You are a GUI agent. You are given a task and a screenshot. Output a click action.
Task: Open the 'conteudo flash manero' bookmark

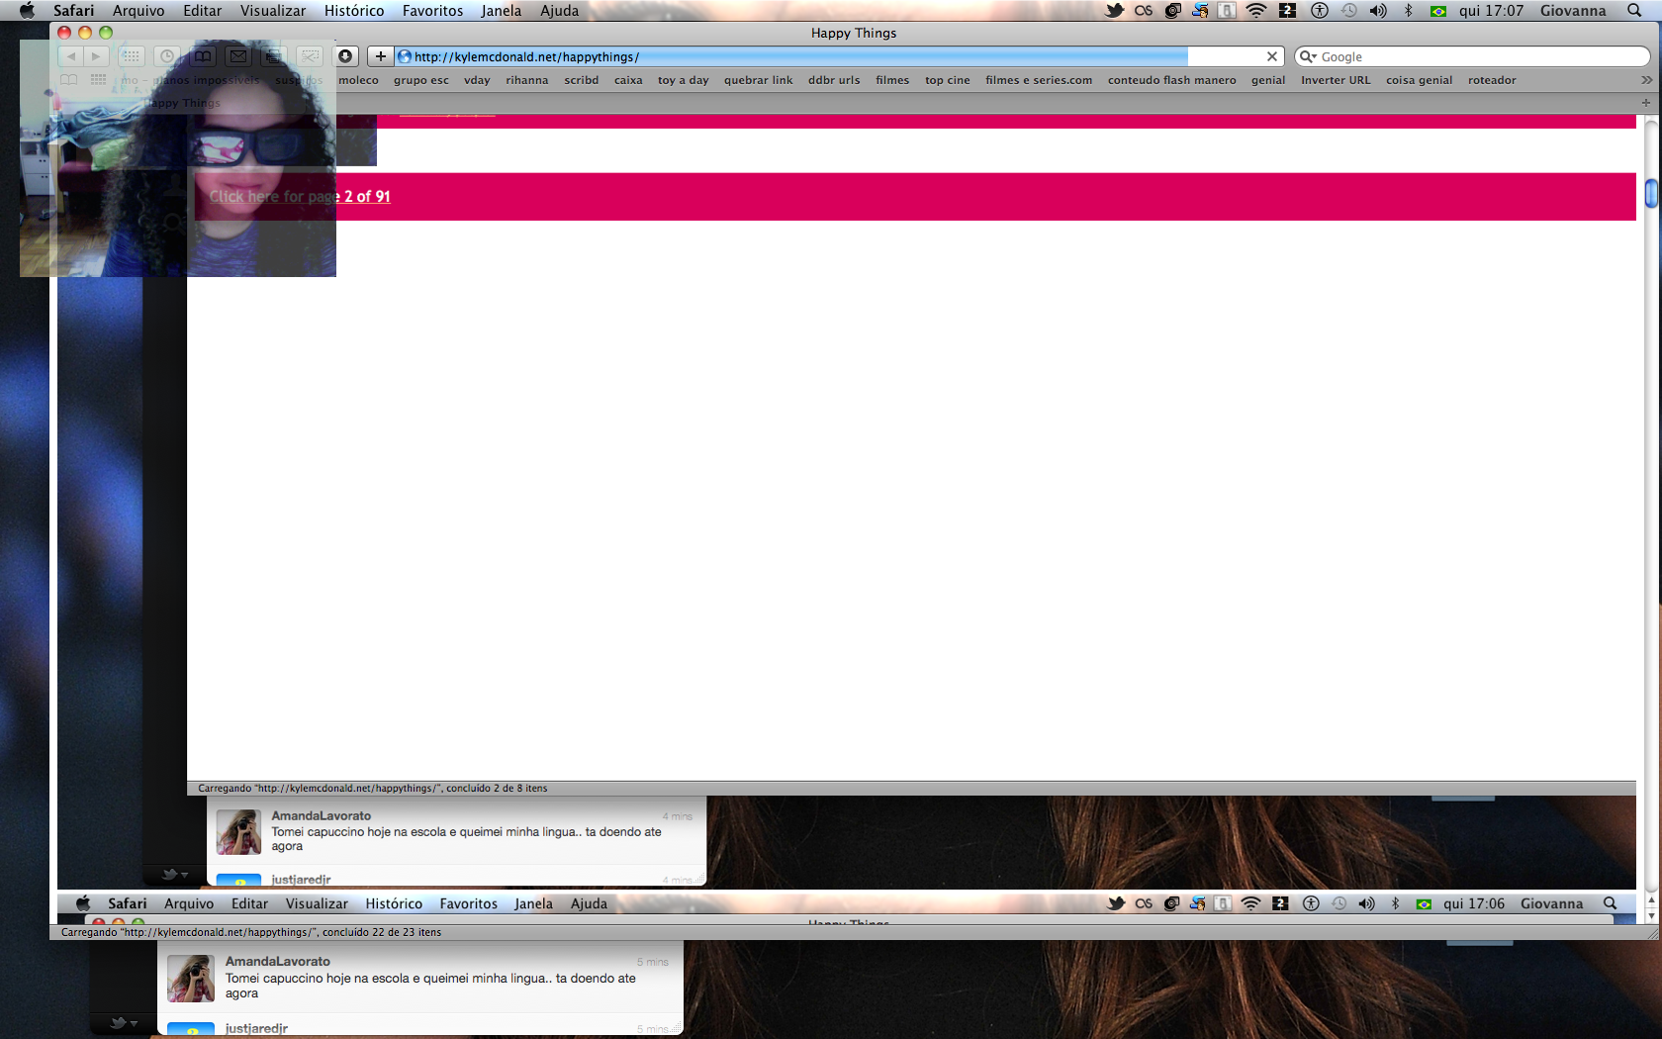1171,80
